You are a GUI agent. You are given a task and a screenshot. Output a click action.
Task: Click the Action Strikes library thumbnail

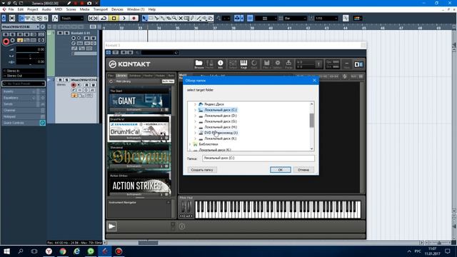[140, 186]
